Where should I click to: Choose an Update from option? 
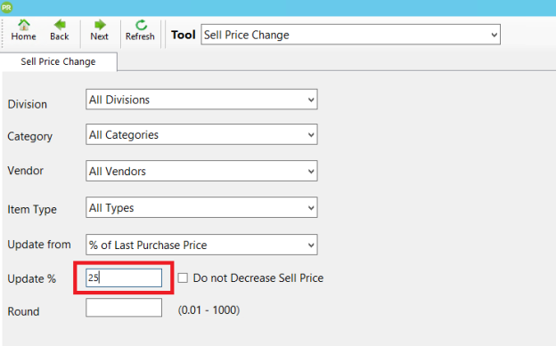201,245
